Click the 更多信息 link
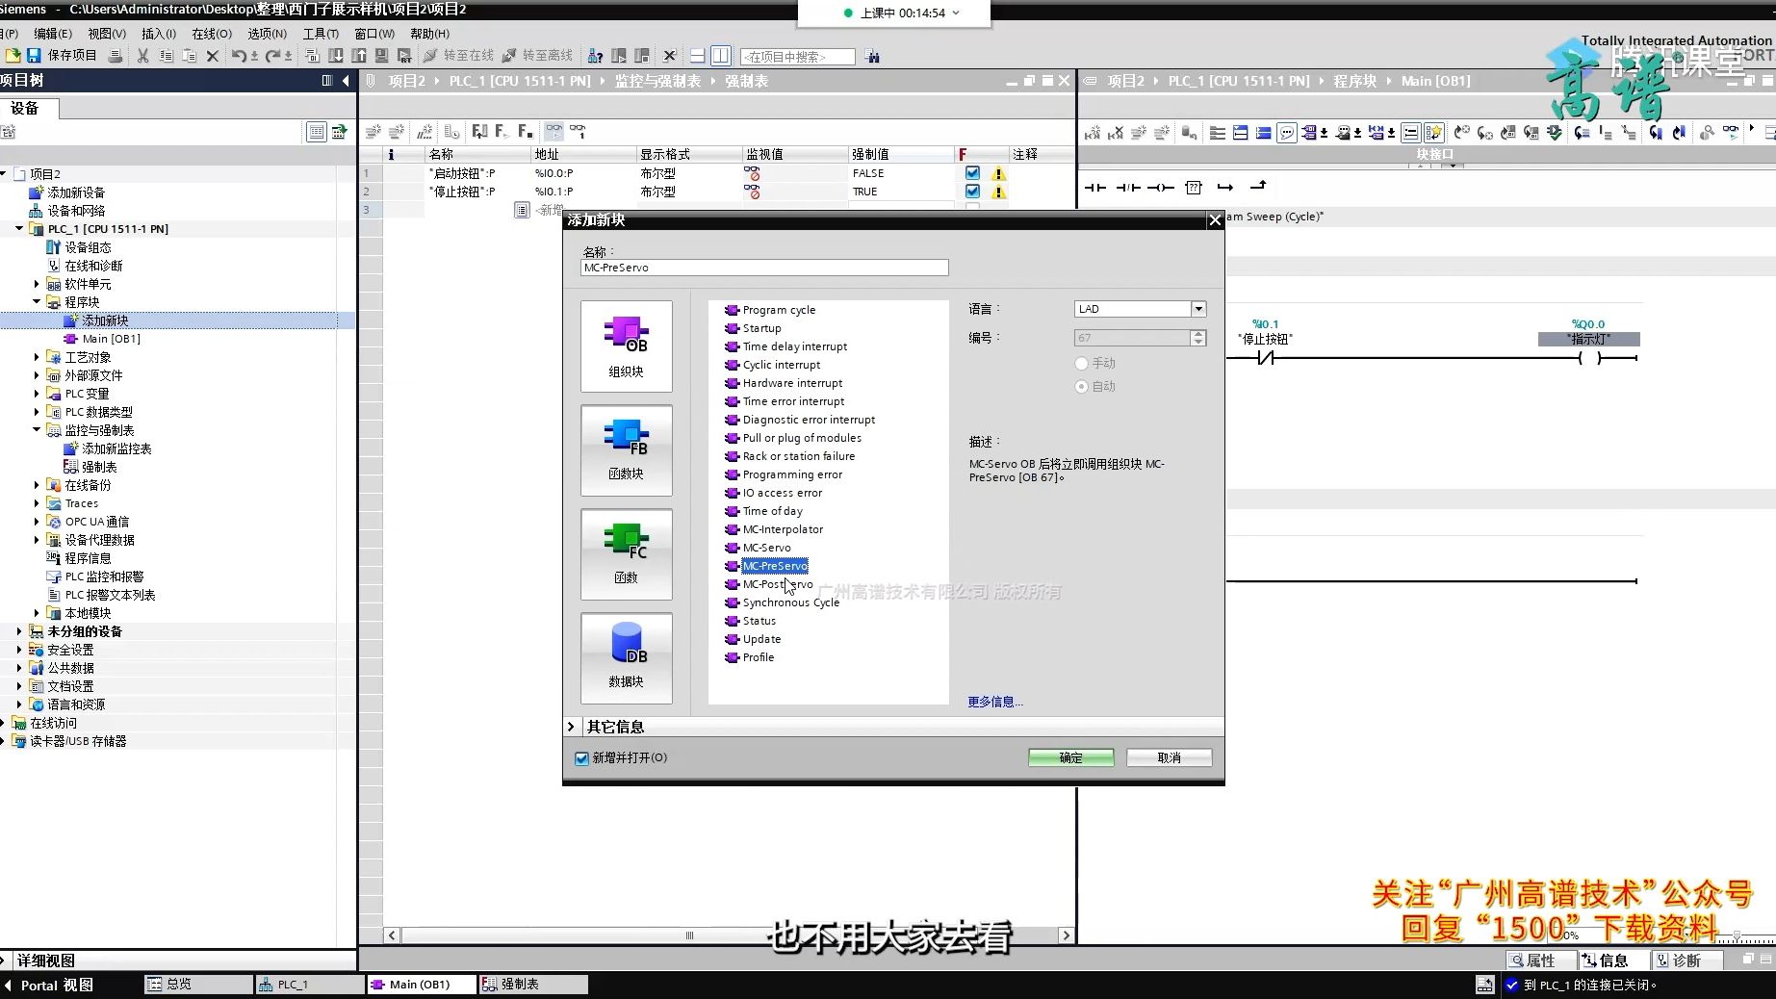 tap(992, 701)
